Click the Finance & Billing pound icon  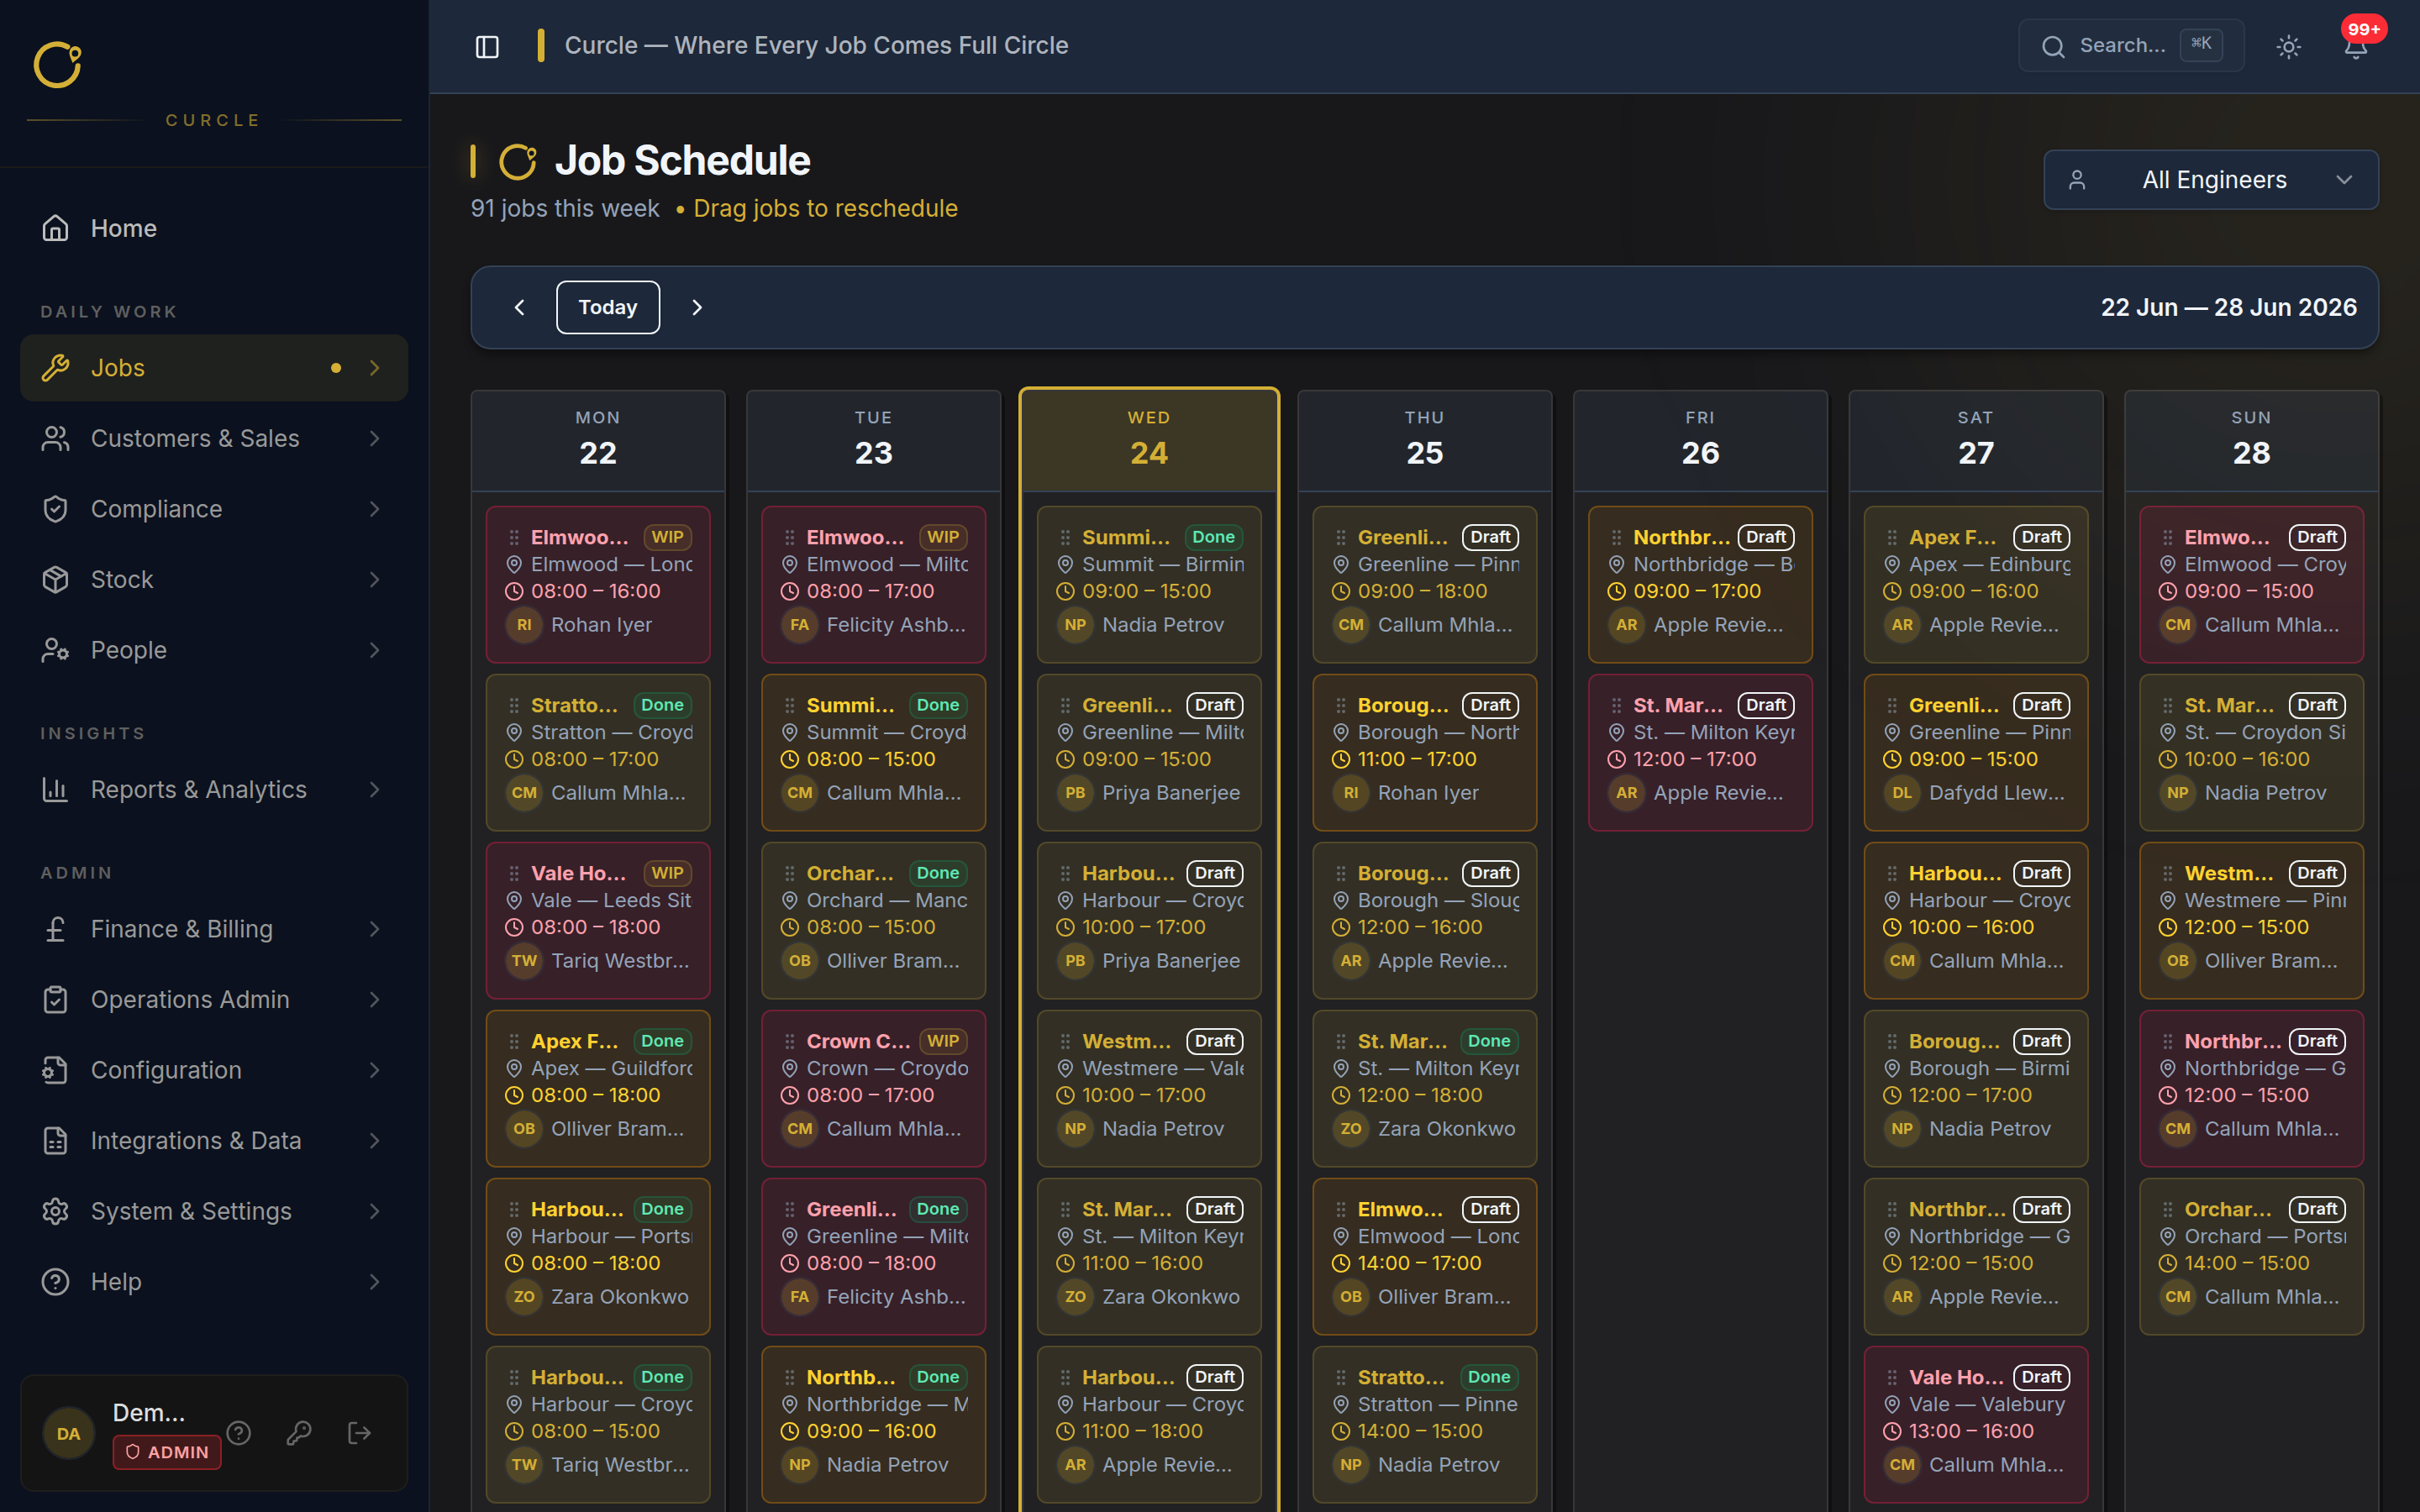(55, 929)
